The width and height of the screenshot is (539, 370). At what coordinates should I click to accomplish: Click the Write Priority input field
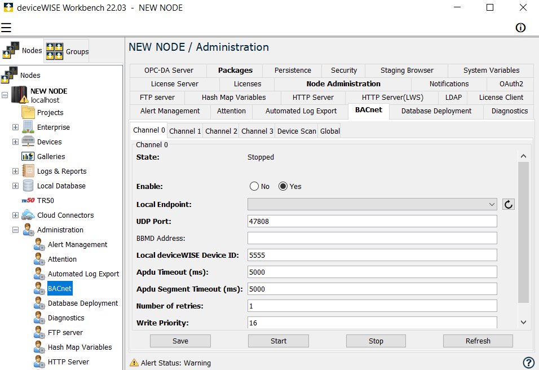tap(372, 323)
